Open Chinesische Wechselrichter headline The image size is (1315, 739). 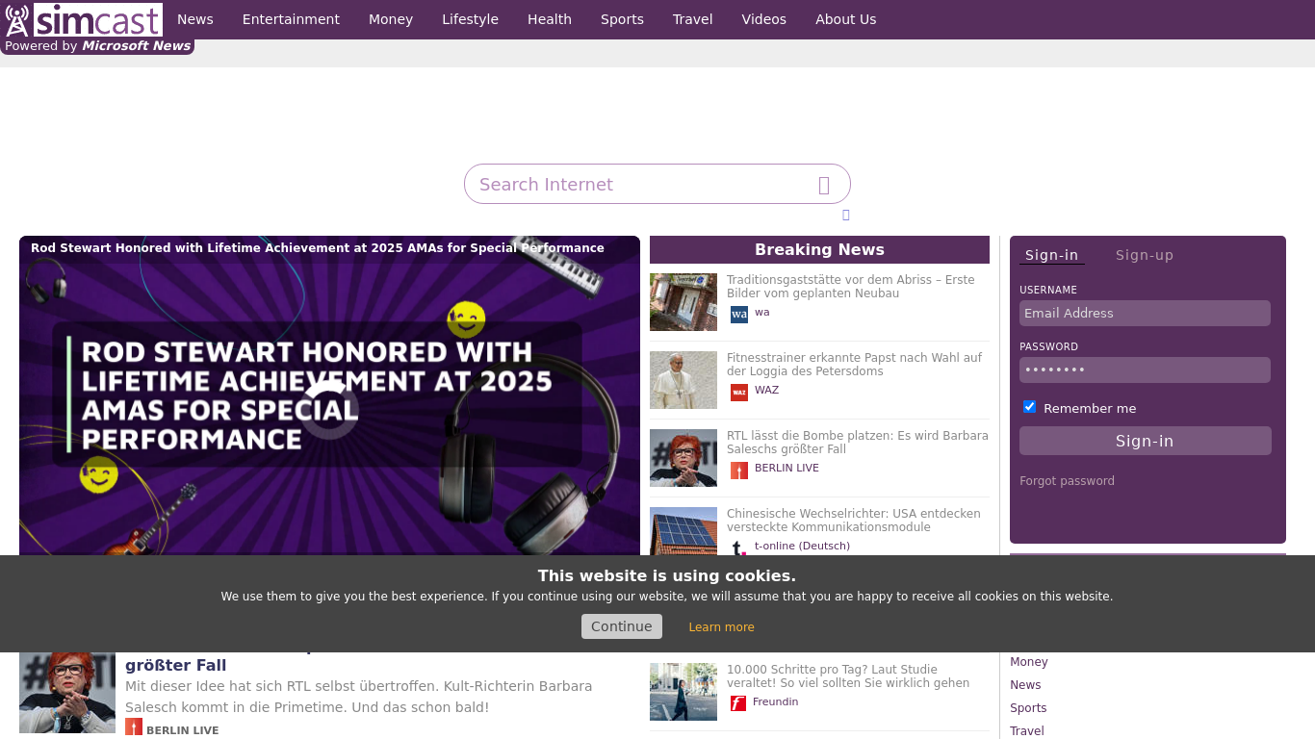[x=854, y=521]
